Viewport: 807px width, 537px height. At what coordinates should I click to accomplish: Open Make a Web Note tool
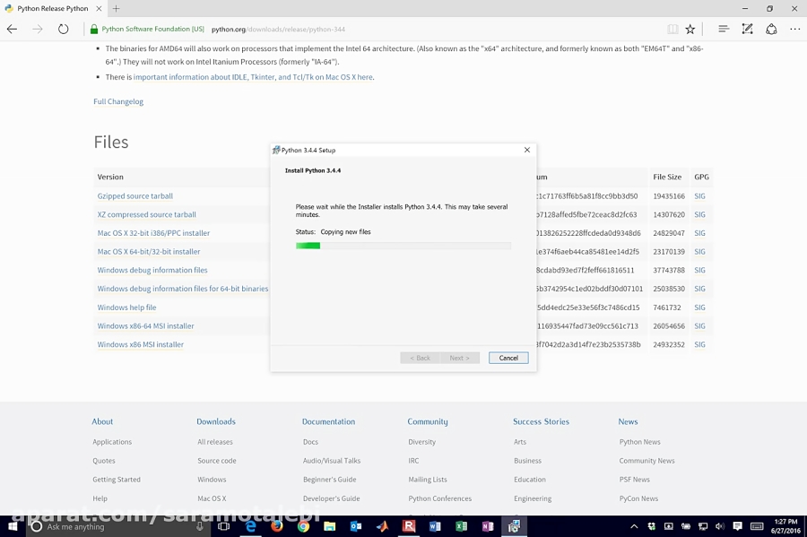click(x=747, y=29)
